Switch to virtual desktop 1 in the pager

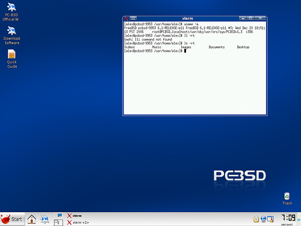pyautogui.click(x=58, y=216)
